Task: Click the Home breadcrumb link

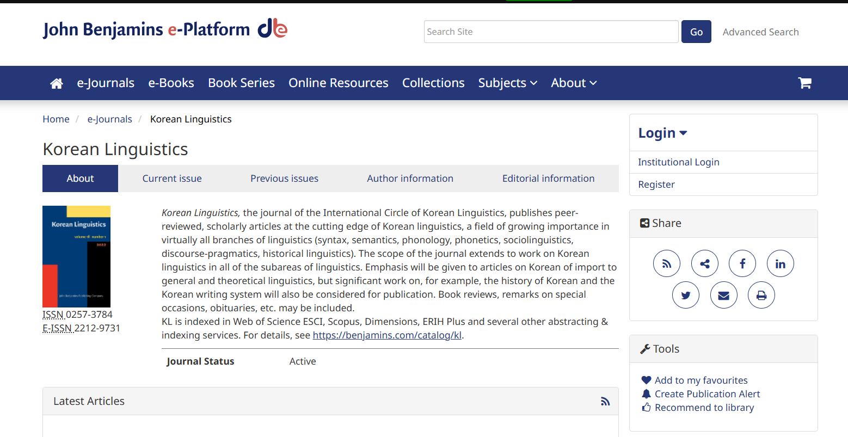Action: (x=56, y=119)
